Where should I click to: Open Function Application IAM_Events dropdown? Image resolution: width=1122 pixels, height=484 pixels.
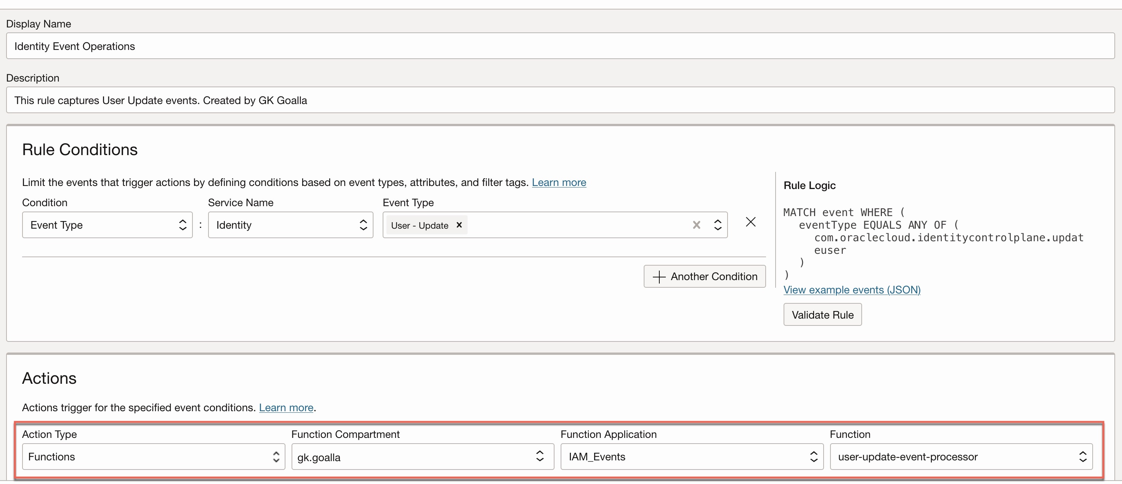(x=691, y=457)
